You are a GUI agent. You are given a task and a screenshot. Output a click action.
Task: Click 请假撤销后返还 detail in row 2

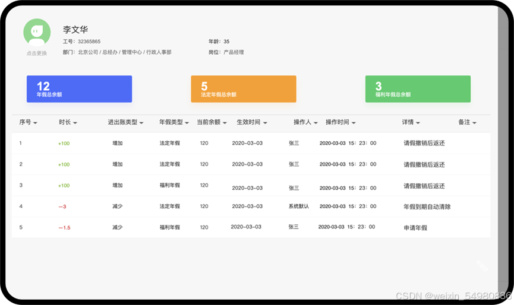[x=424, y=164]
